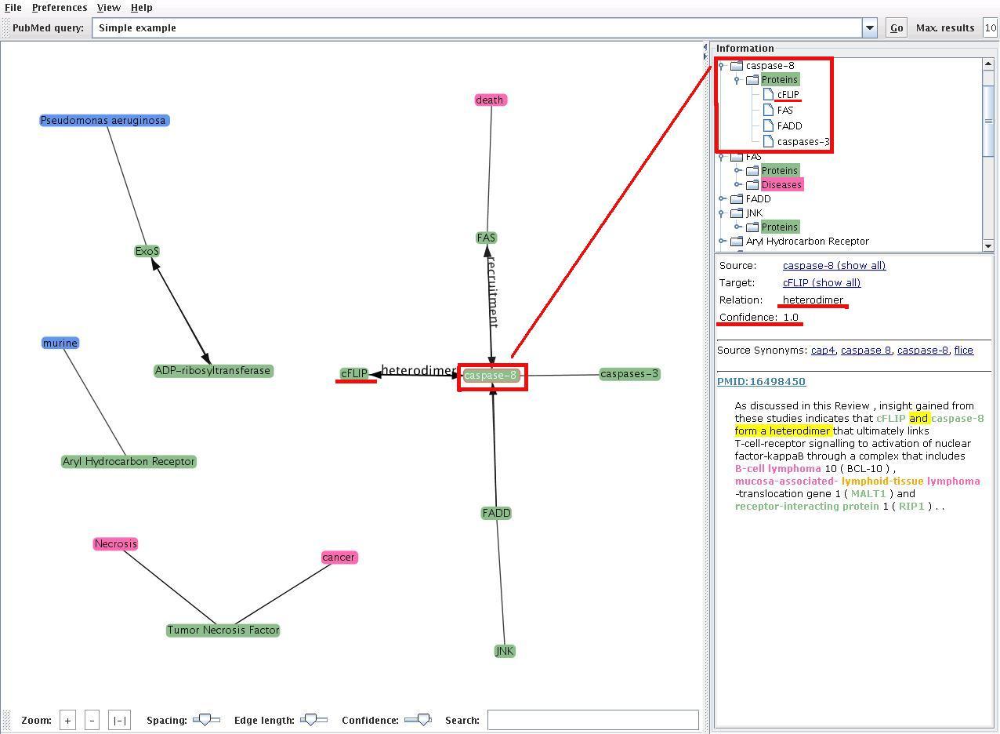Collapse the JNK tree node

coord(722,213)
